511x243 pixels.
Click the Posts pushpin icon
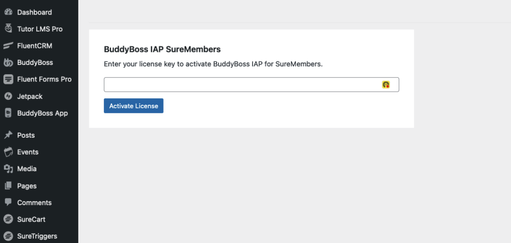click(8, 135)
